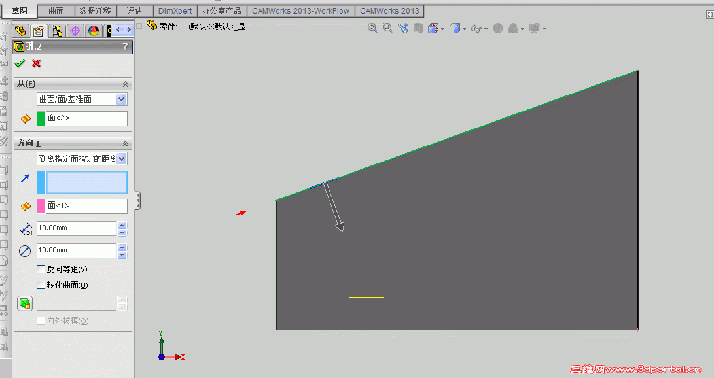Switch to the 办公室产品 tab
The width and height of the screenshot is (714, 378).
click(x=222, y=11)
